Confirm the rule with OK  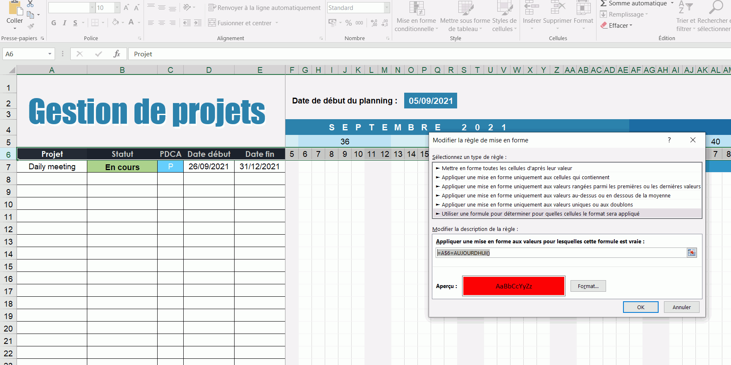pos(640,307)
